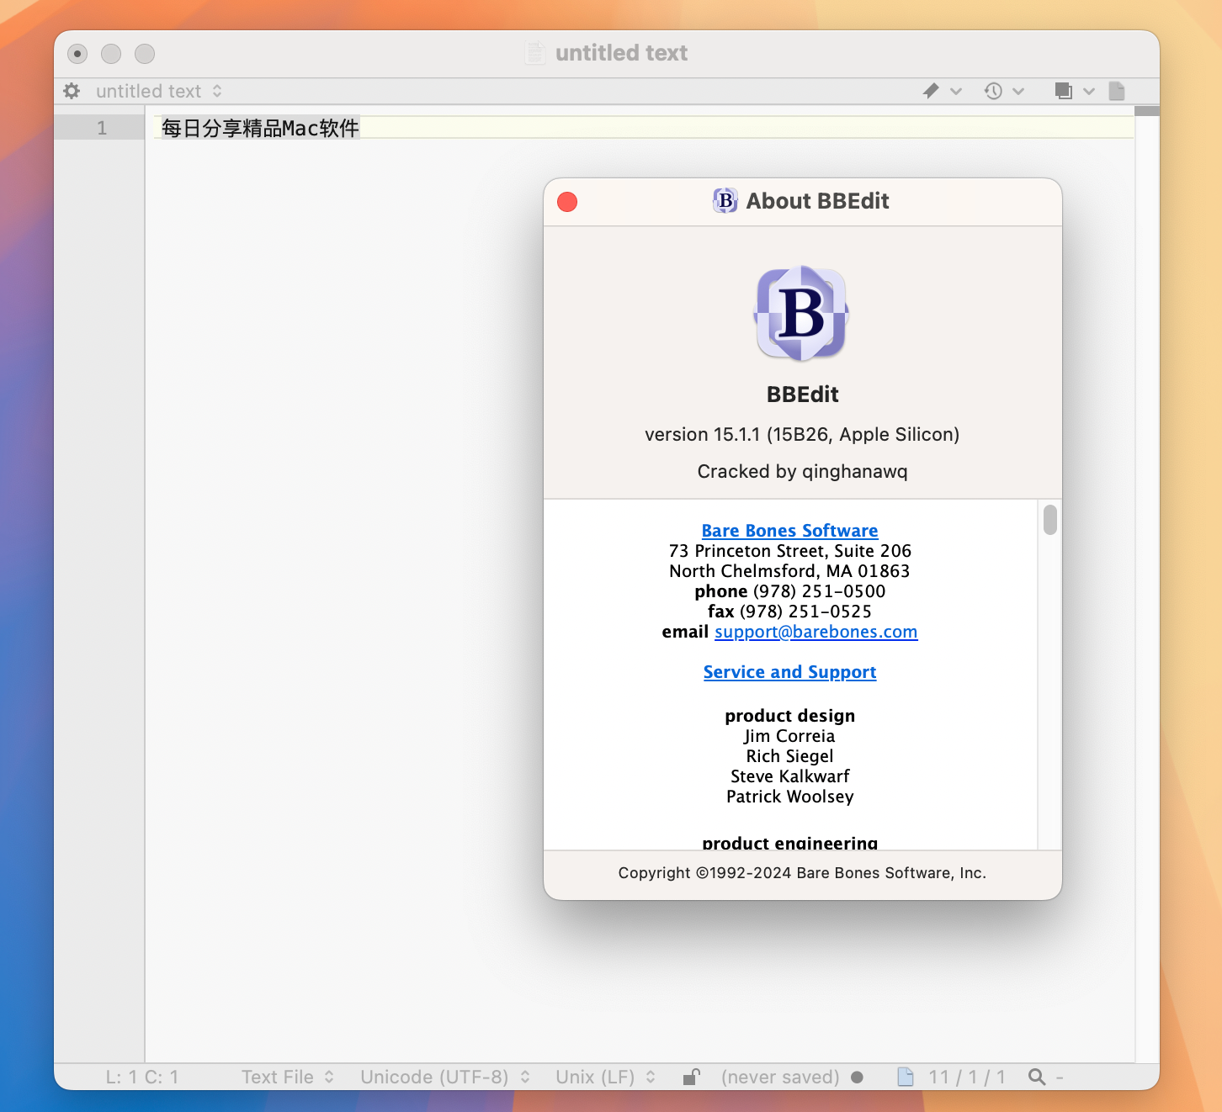Click the About window credits scrollbar thumb

(1049, 519)
